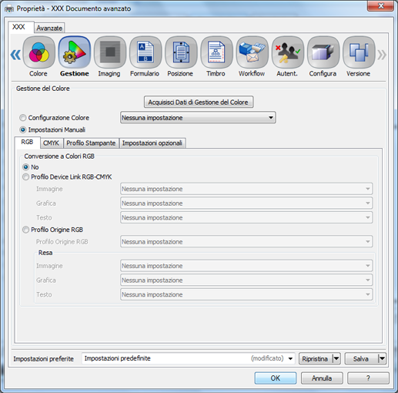Close the Proprietà dialog window
The height and width of the screenshot is (393, 398).
[x=380, y=5]
